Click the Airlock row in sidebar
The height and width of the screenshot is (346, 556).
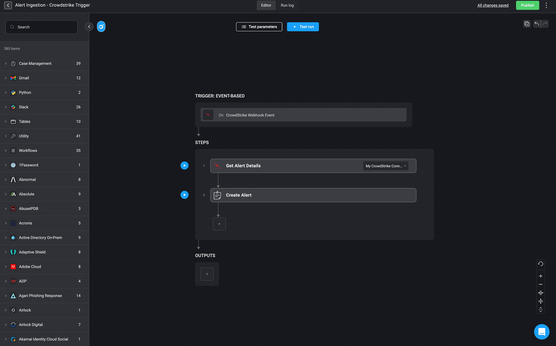coord(44,310)
